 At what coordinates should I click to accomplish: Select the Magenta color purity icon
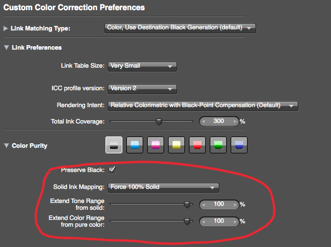[156, 145]
